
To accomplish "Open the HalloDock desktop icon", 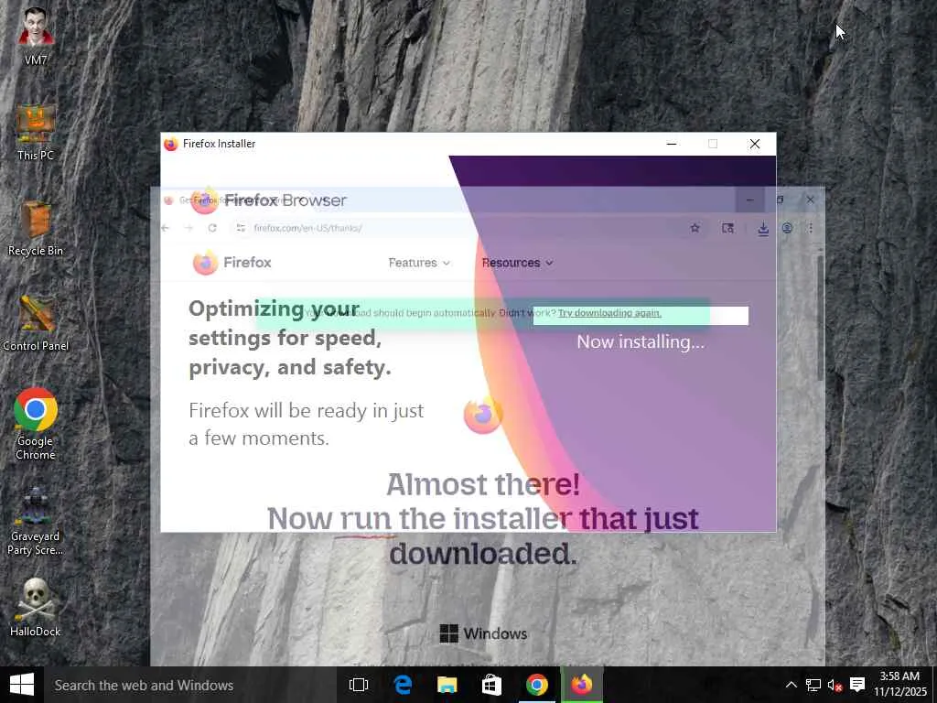I will 36,608.
